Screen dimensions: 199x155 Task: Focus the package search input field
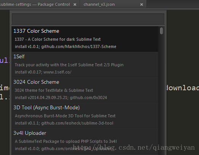[88, 19]
